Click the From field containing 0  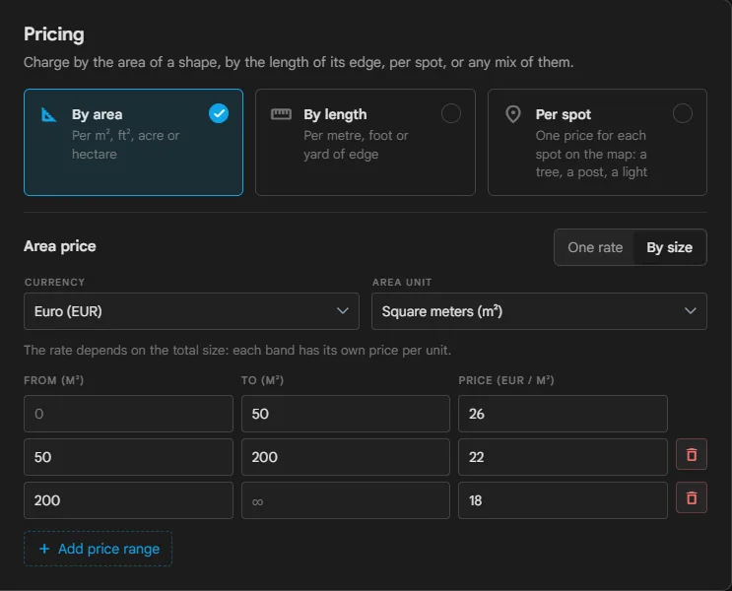click(x=128, y=414)
